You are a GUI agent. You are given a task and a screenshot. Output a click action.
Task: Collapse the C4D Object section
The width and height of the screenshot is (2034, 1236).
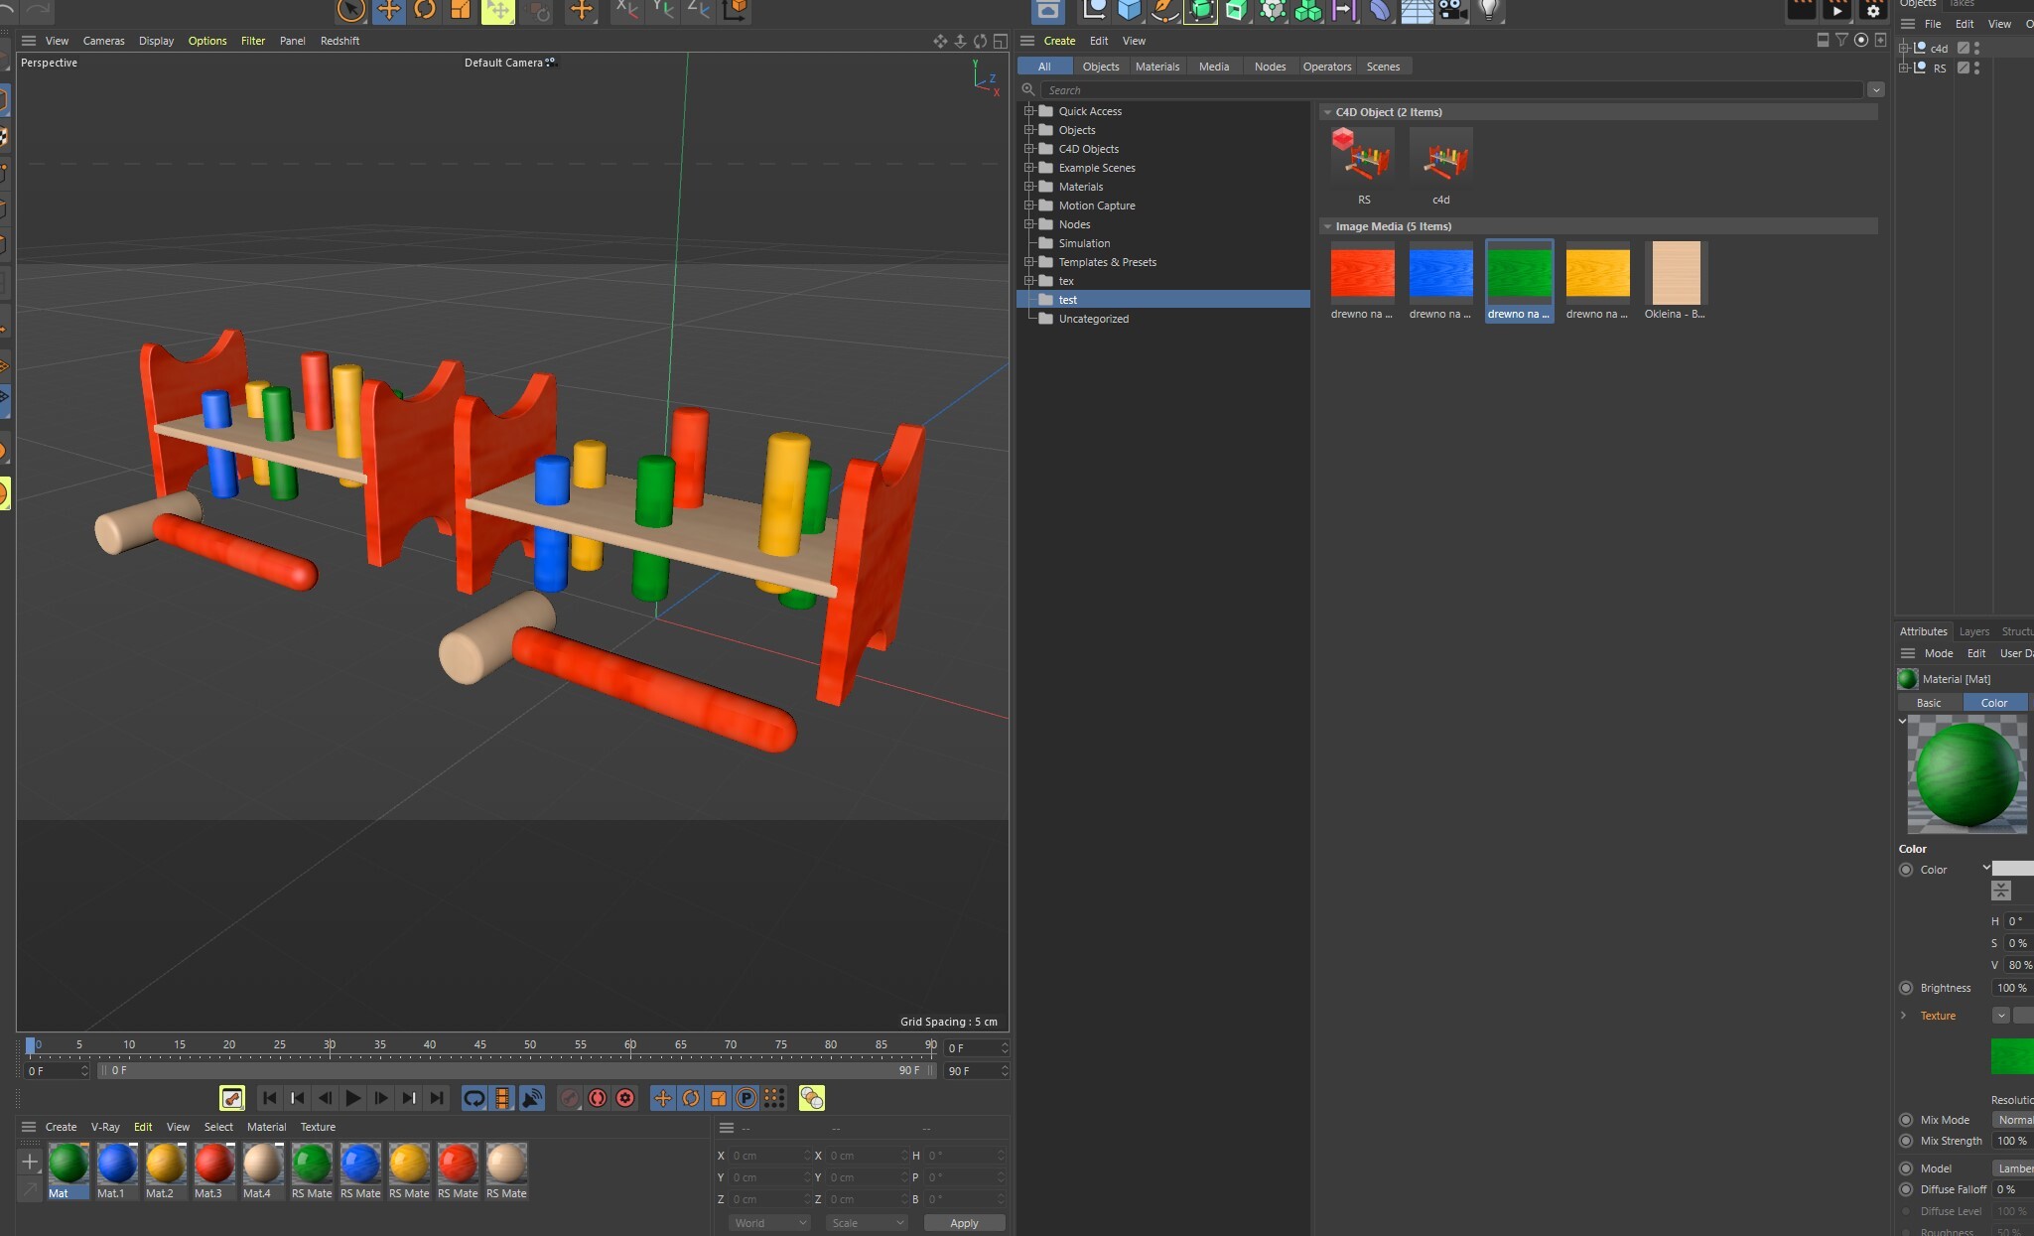tap(1327, 112)
